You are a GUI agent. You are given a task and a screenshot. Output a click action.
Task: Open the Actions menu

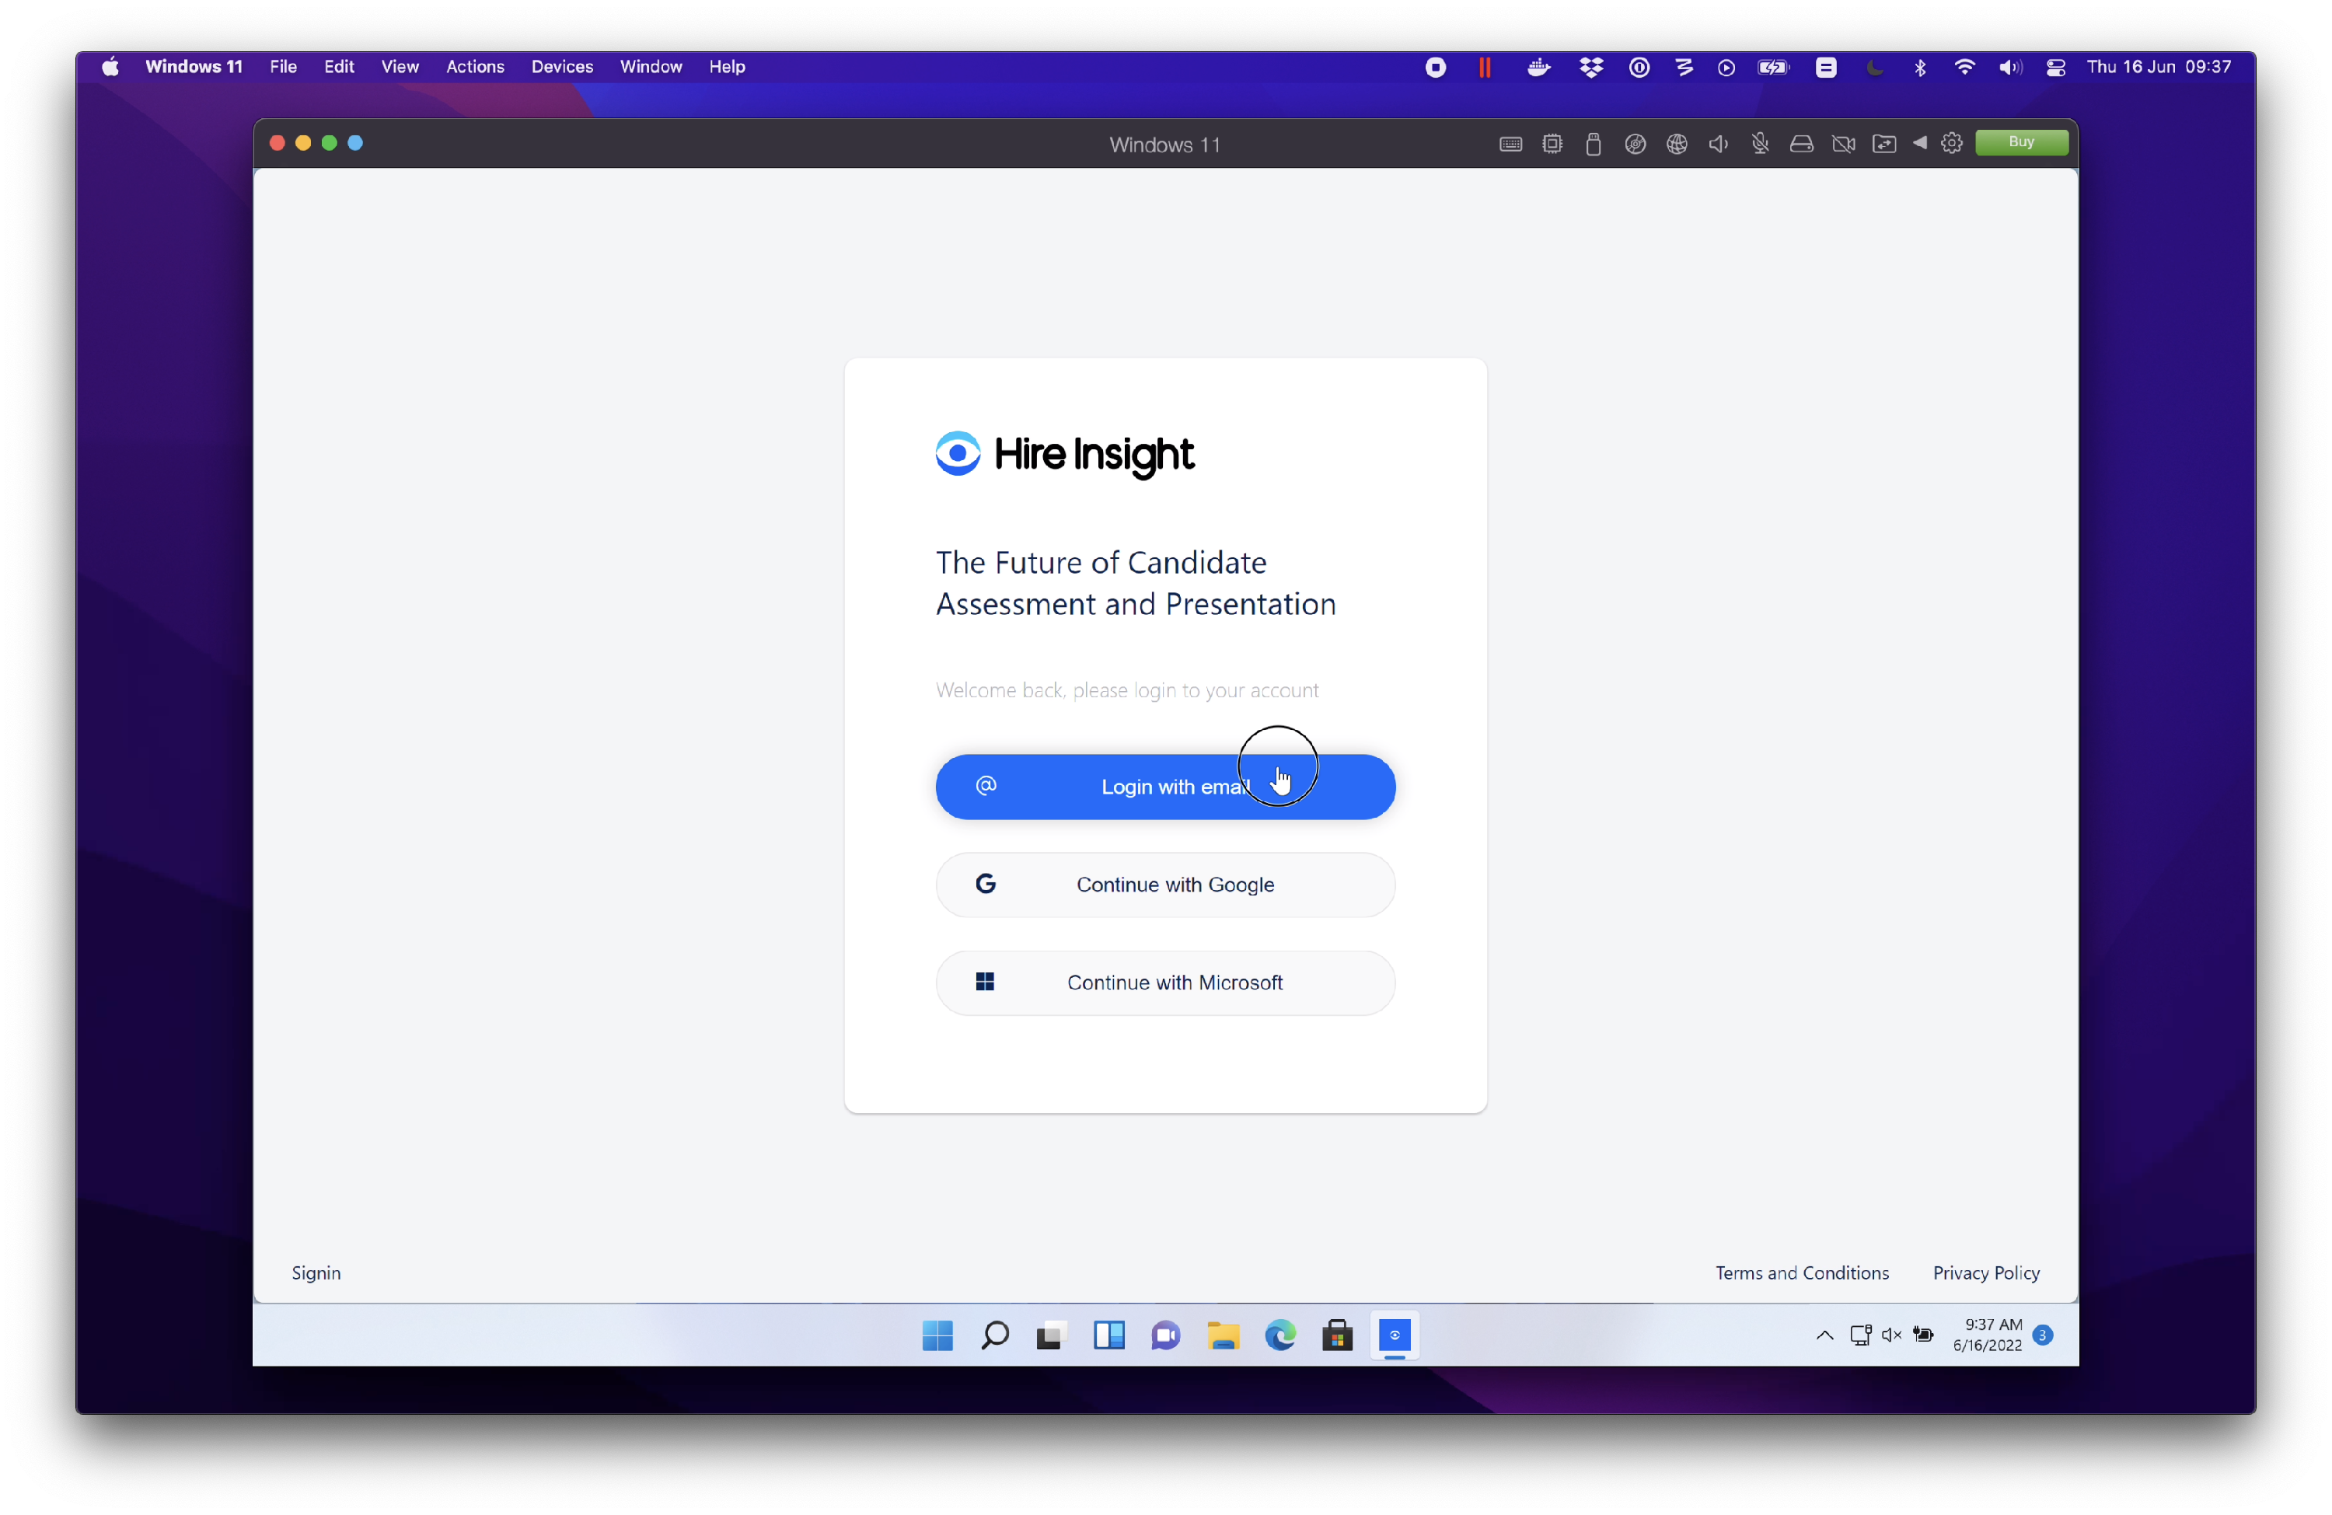[474, 67]
